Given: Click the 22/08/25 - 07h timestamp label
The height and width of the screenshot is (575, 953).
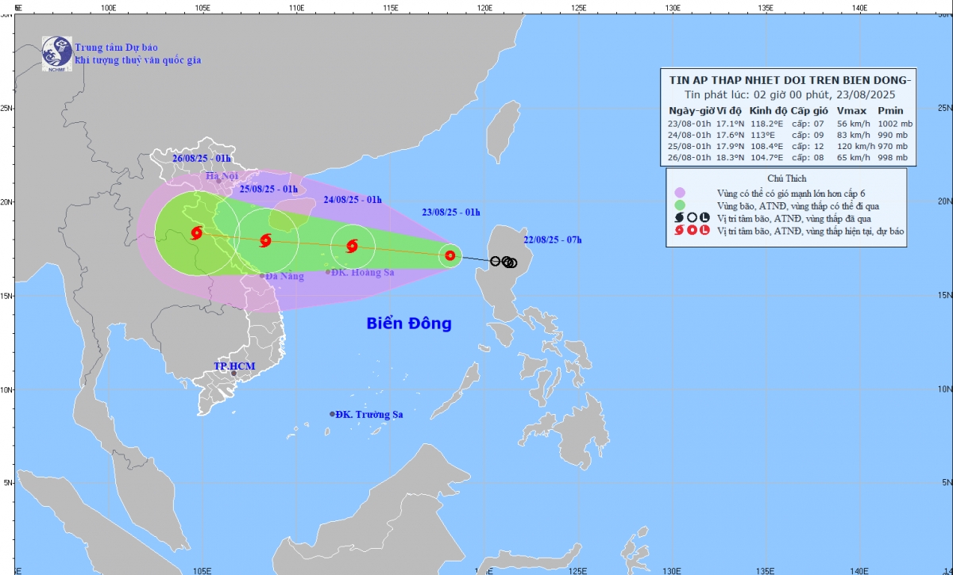Looking at the screenshot, I should coord(553,240).
